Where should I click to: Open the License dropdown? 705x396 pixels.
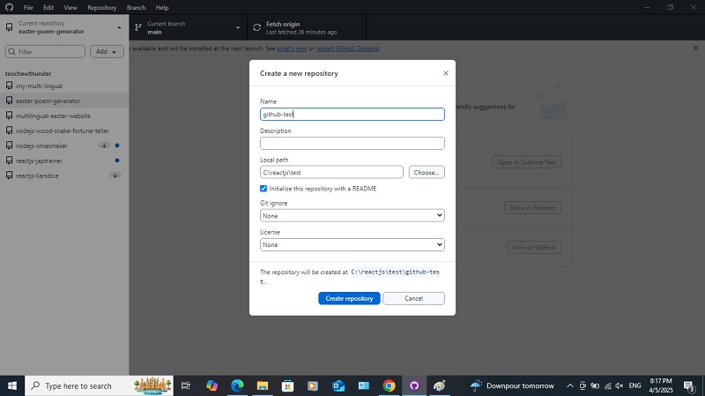352,244
